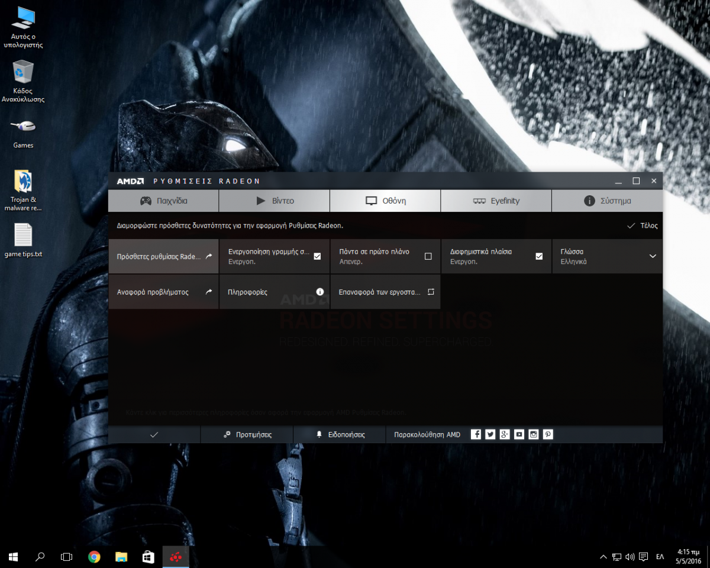Open the Σύστημα tab

(x=607, y=201)
